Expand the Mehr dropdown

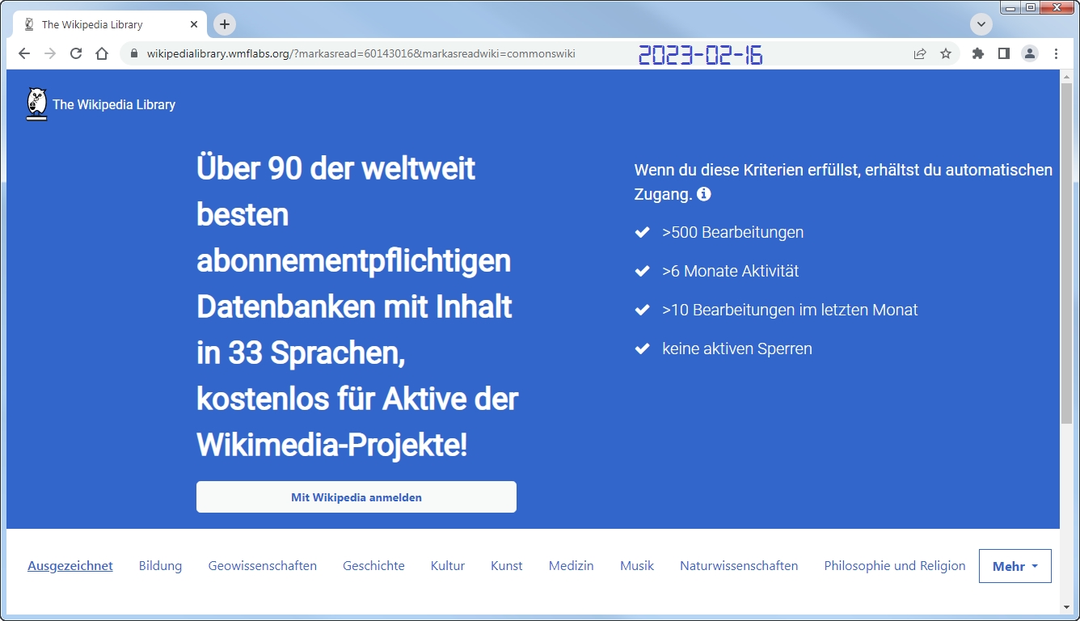[x=1015, y=566]
